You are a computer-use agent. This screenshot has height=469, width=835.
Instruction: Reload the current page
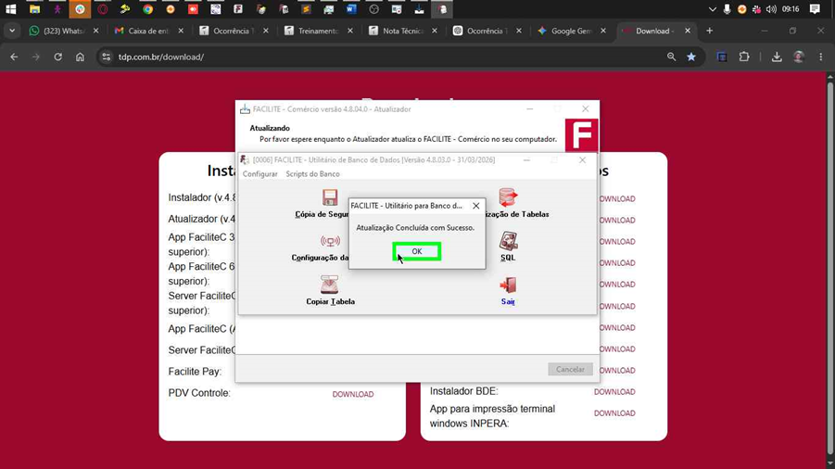click(57, 57)
